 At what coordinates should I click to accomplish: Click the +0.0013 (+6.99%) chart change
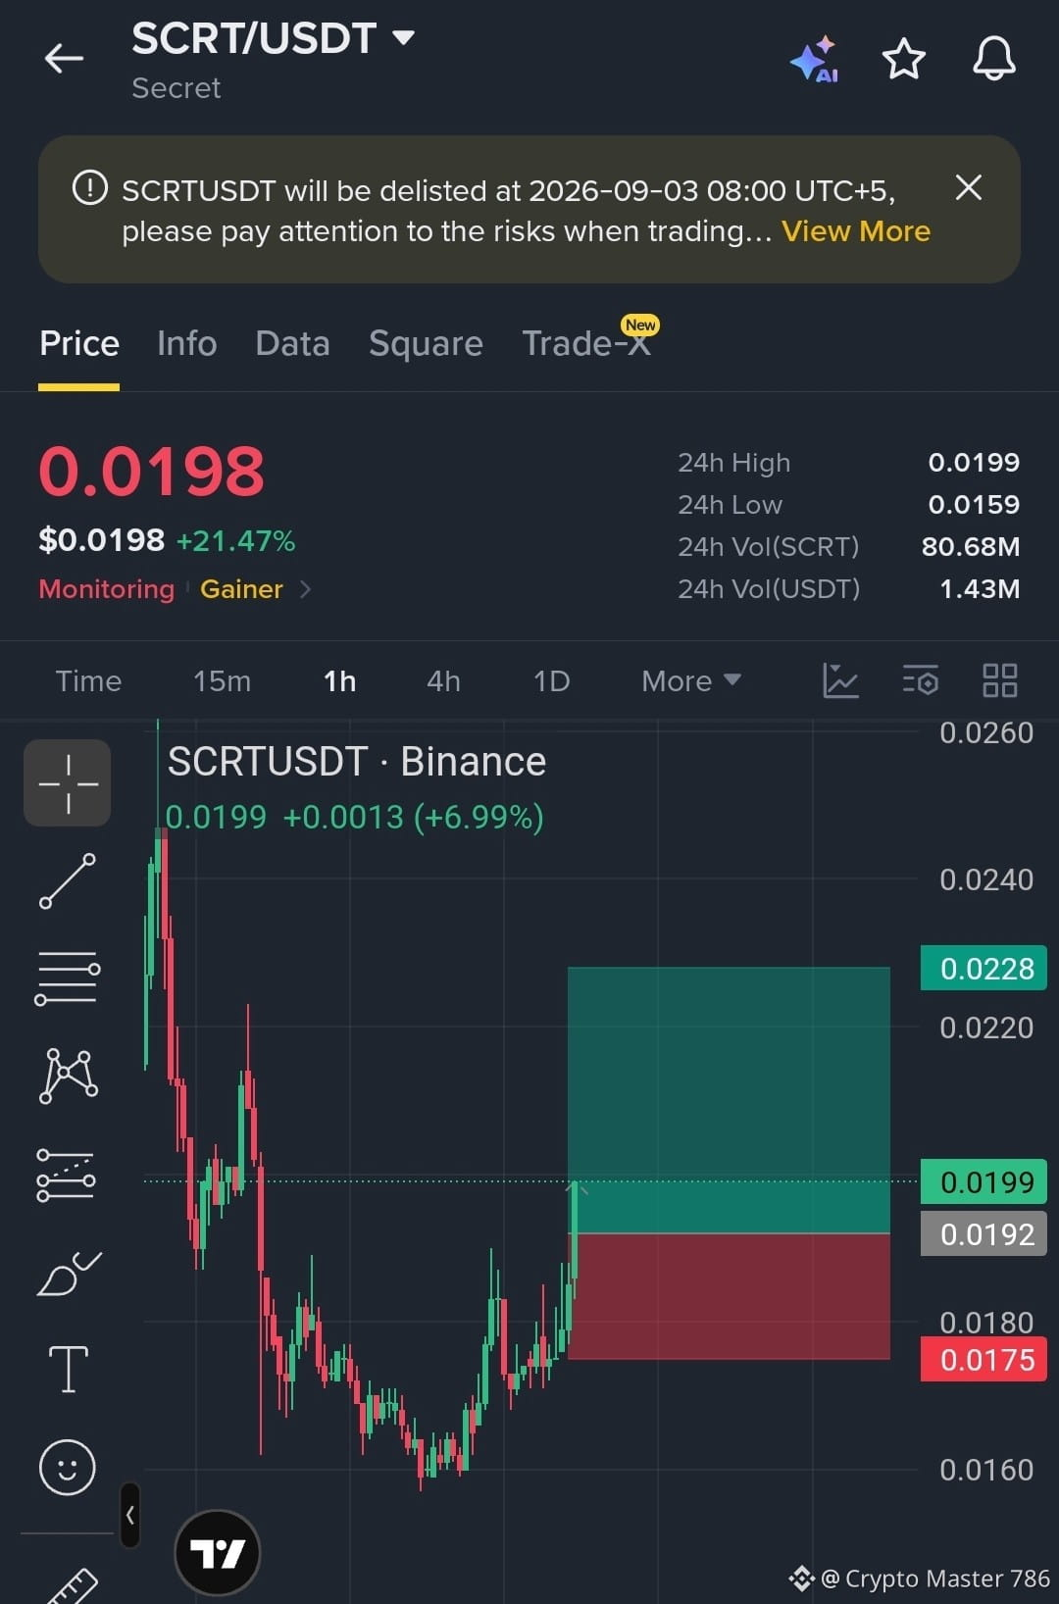click(413, 817)
